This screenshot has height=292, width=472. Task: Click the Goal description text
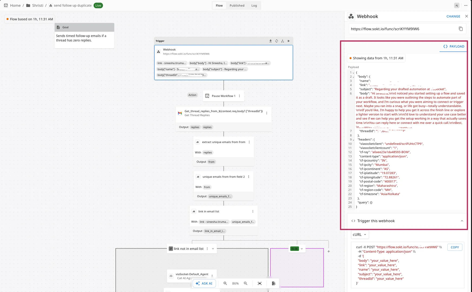pyautogui.click(x=81, y=38)
